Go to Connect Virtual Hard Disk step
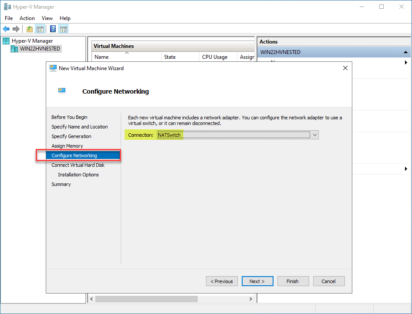 [x=78, y=165]
